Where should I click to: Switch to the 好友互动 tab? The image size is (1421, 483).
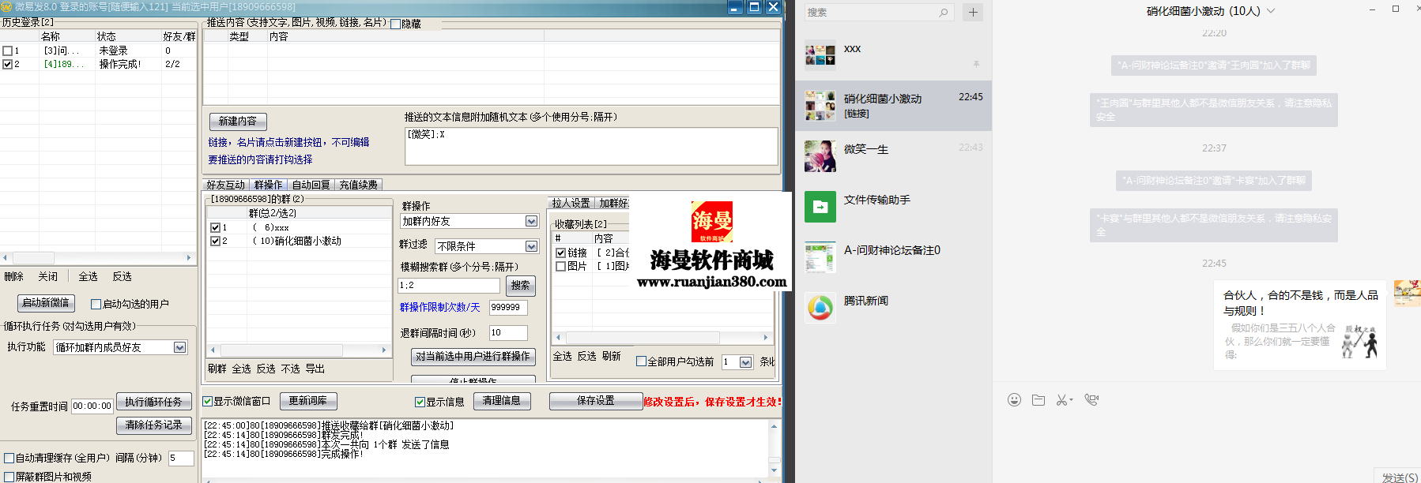point(226,185)
